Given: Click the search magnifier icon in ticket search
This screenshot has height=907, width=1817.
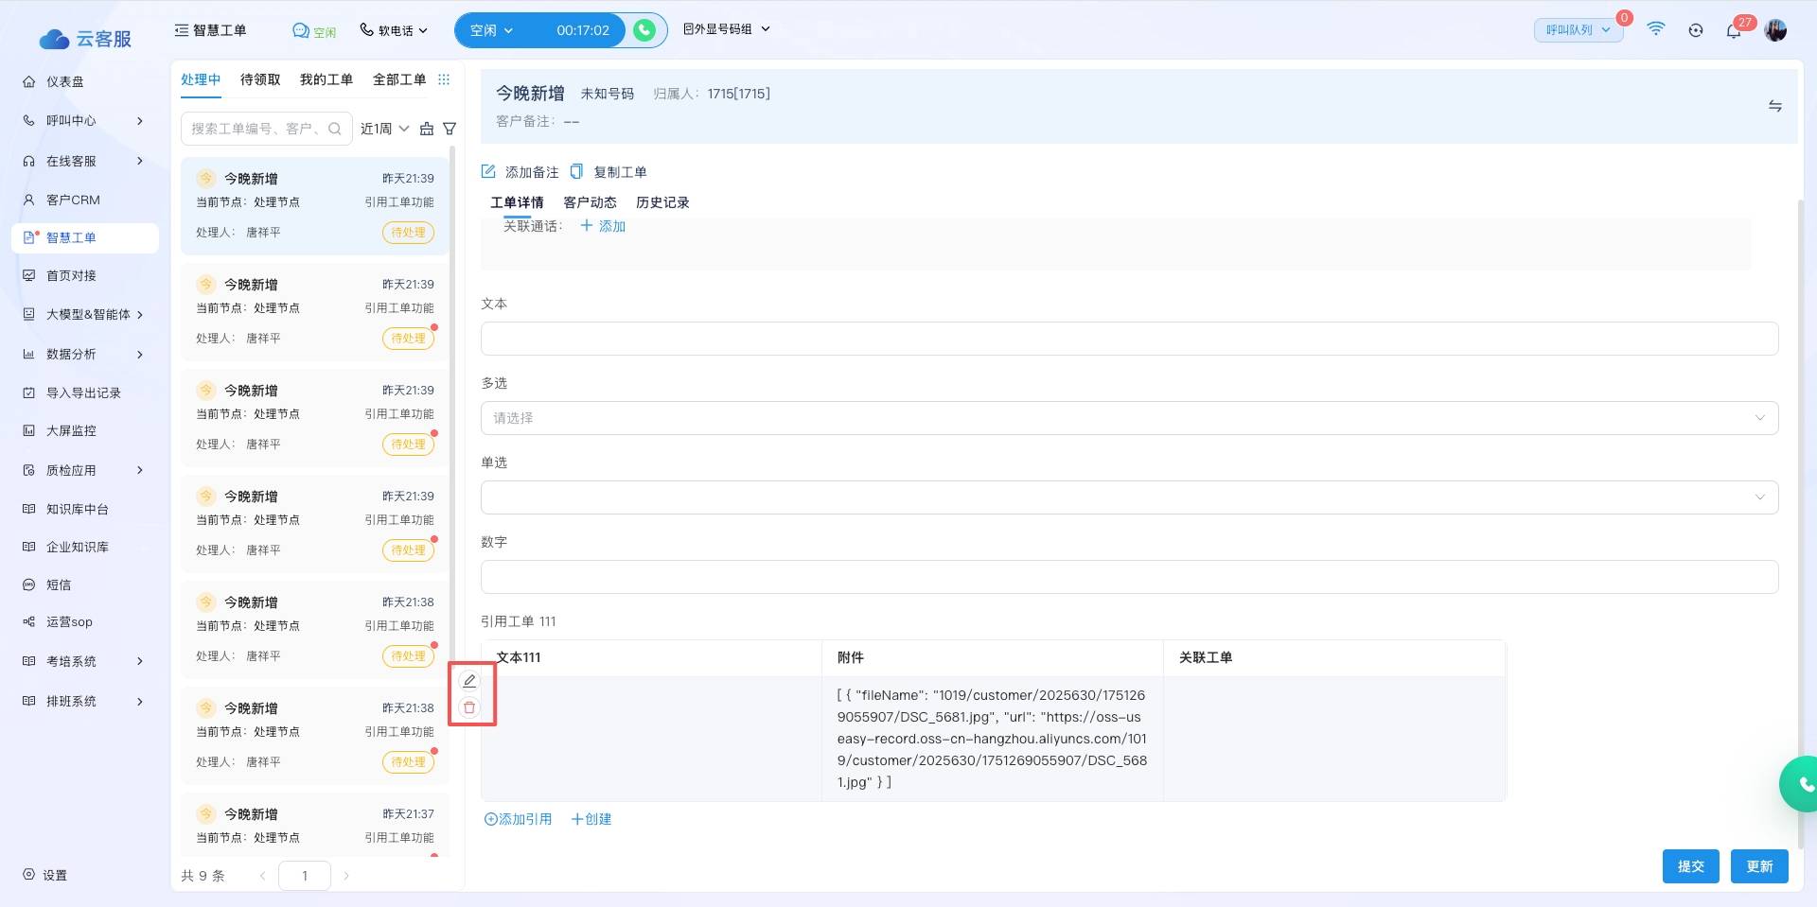Looking at the screenshot, I should coord(335,129).
